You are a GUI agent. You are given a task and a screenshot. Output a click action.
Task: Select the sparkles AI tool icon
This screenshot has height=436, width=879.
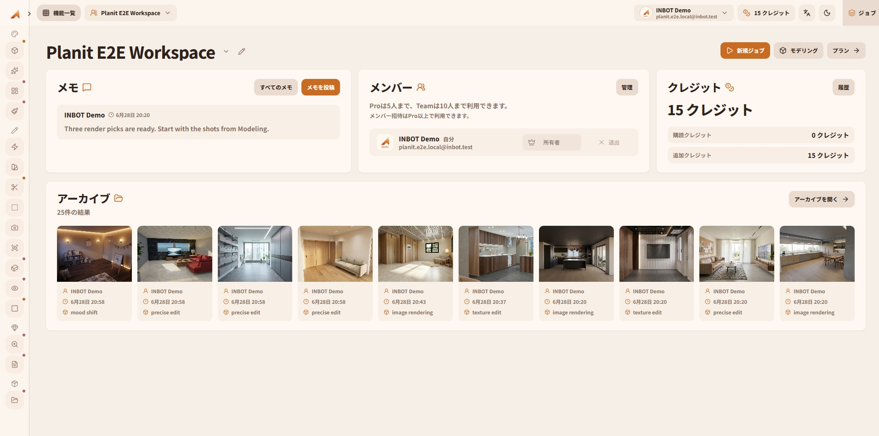point(15,71)
